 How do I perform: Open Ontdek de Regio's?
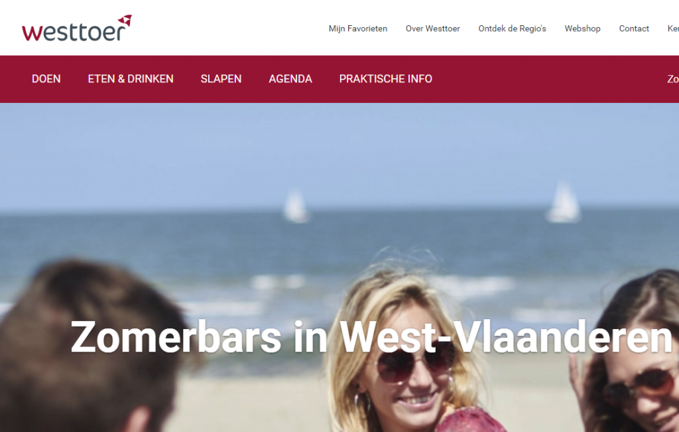(x=513, y=29)
